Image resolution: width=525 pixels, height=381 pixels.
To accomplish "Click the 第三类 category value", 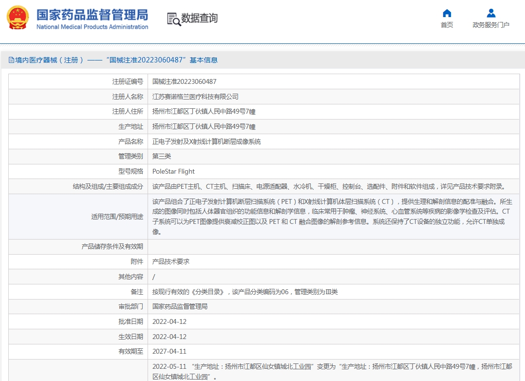I will [x=162, y=156].
